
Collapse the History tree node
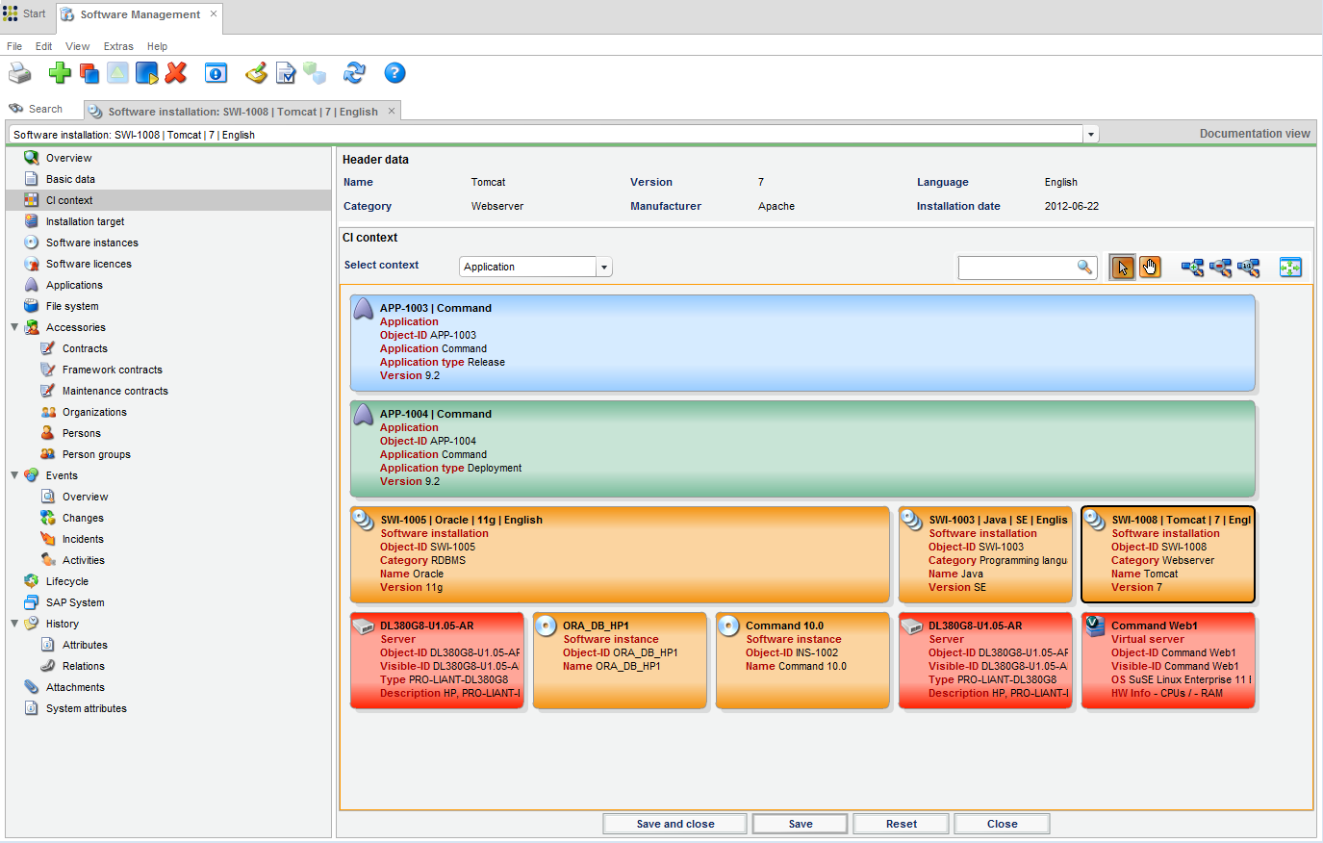14,624
